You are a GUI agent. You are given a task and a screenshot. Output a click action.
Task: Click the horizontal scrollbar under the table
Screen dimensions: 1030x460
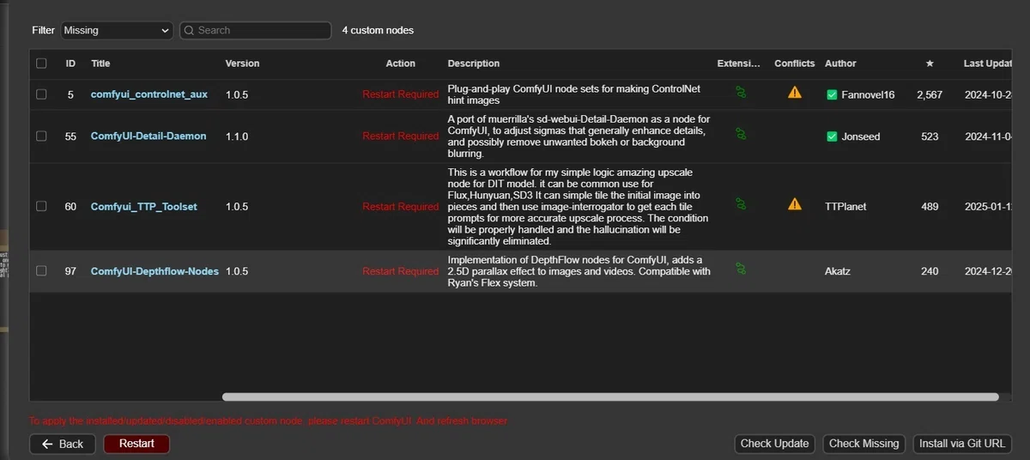click(610, 397)
